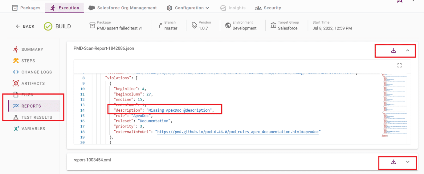Go back using the BACK button
The width and height of the screenshot is (424, 174).
25,26
